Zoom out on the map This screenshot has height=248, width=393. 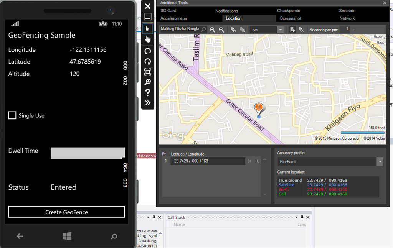[221, 30]
